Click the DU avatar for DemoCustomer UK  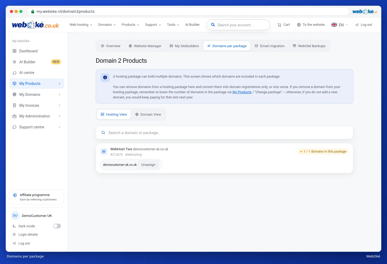pyautogui.click(x=15, y=216)
